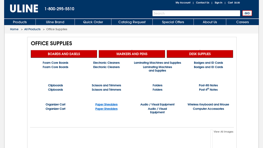This screenshot has height=148, width=263.
Task: Click the My Account link
Action: click(183, 3)
